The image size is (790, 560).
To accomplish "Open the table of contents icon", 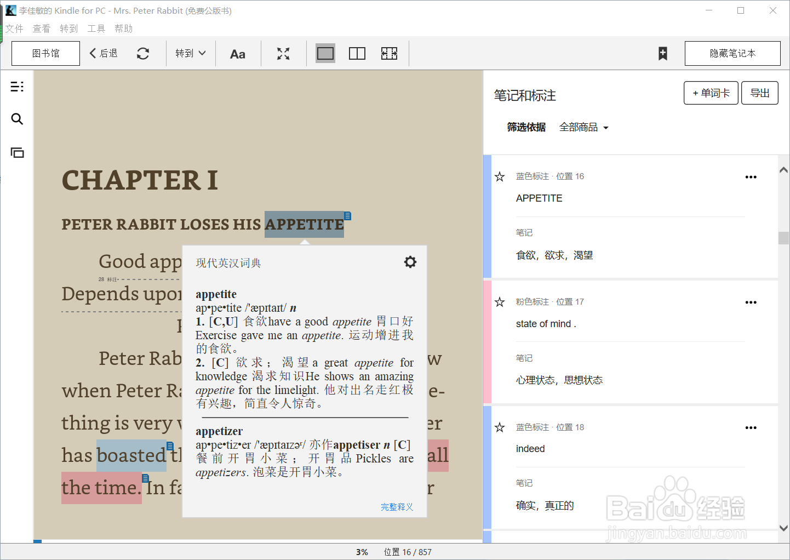I will click(x=17, y=87).
